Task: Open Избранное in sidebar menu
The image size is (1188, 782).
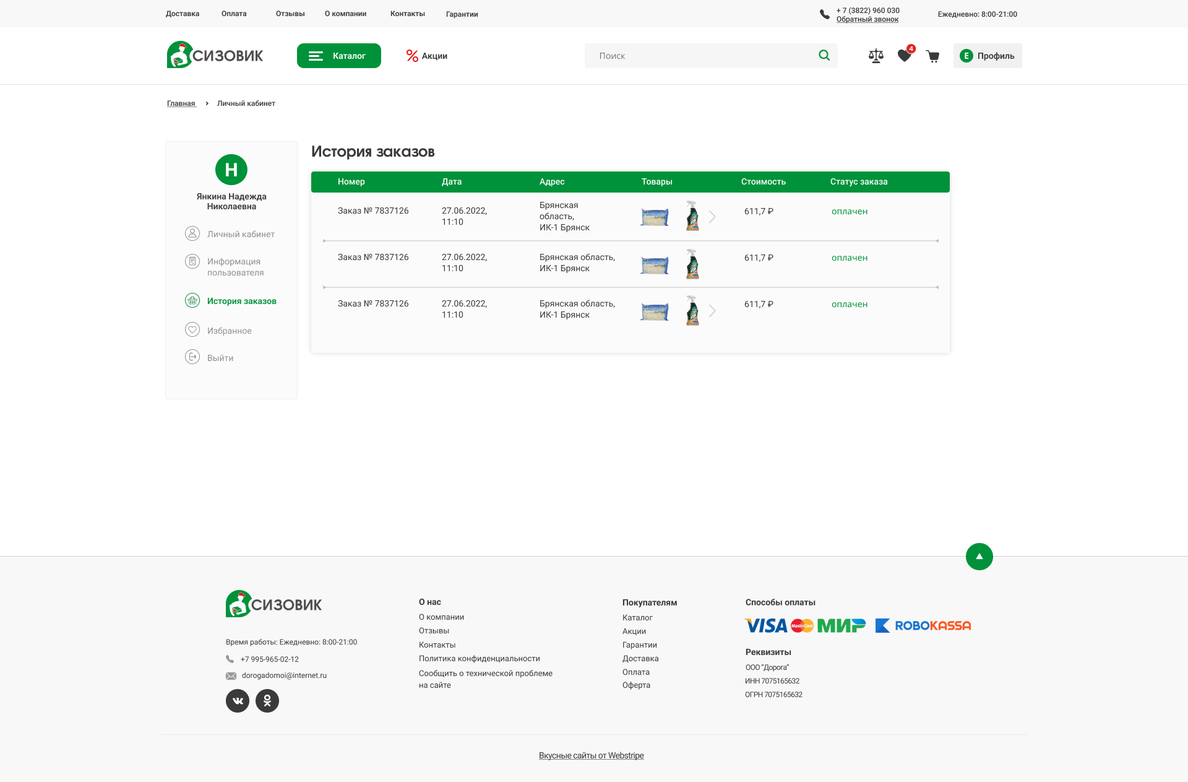Action: tap(229, 331)
